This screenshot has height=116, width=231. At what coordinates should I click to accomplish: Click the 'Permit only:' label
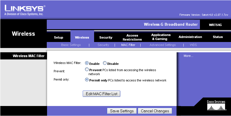pyautogui.click(x=61, y=79)
